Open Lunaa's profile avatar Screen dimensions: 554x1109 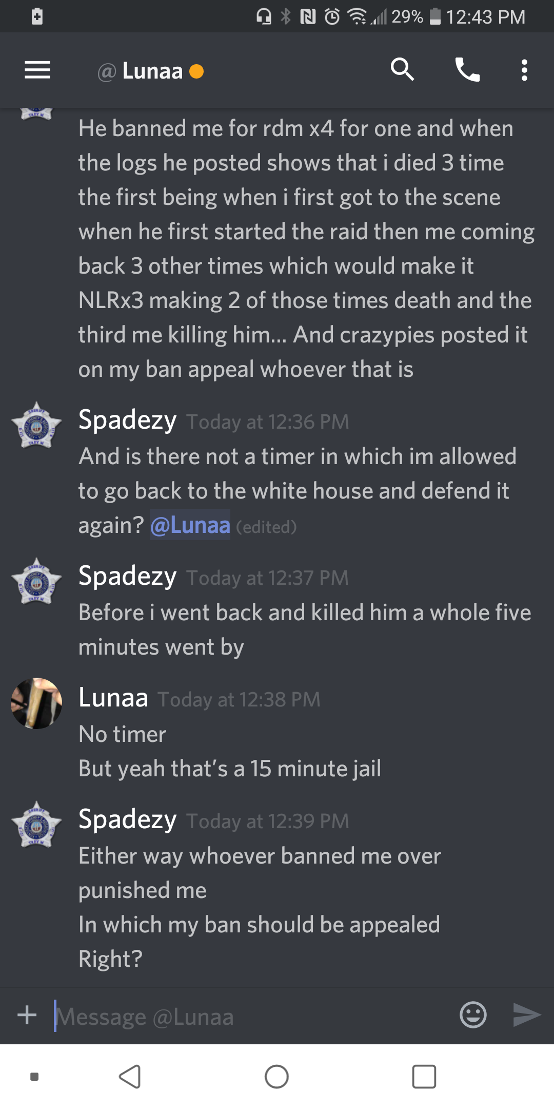pos(36,703)
